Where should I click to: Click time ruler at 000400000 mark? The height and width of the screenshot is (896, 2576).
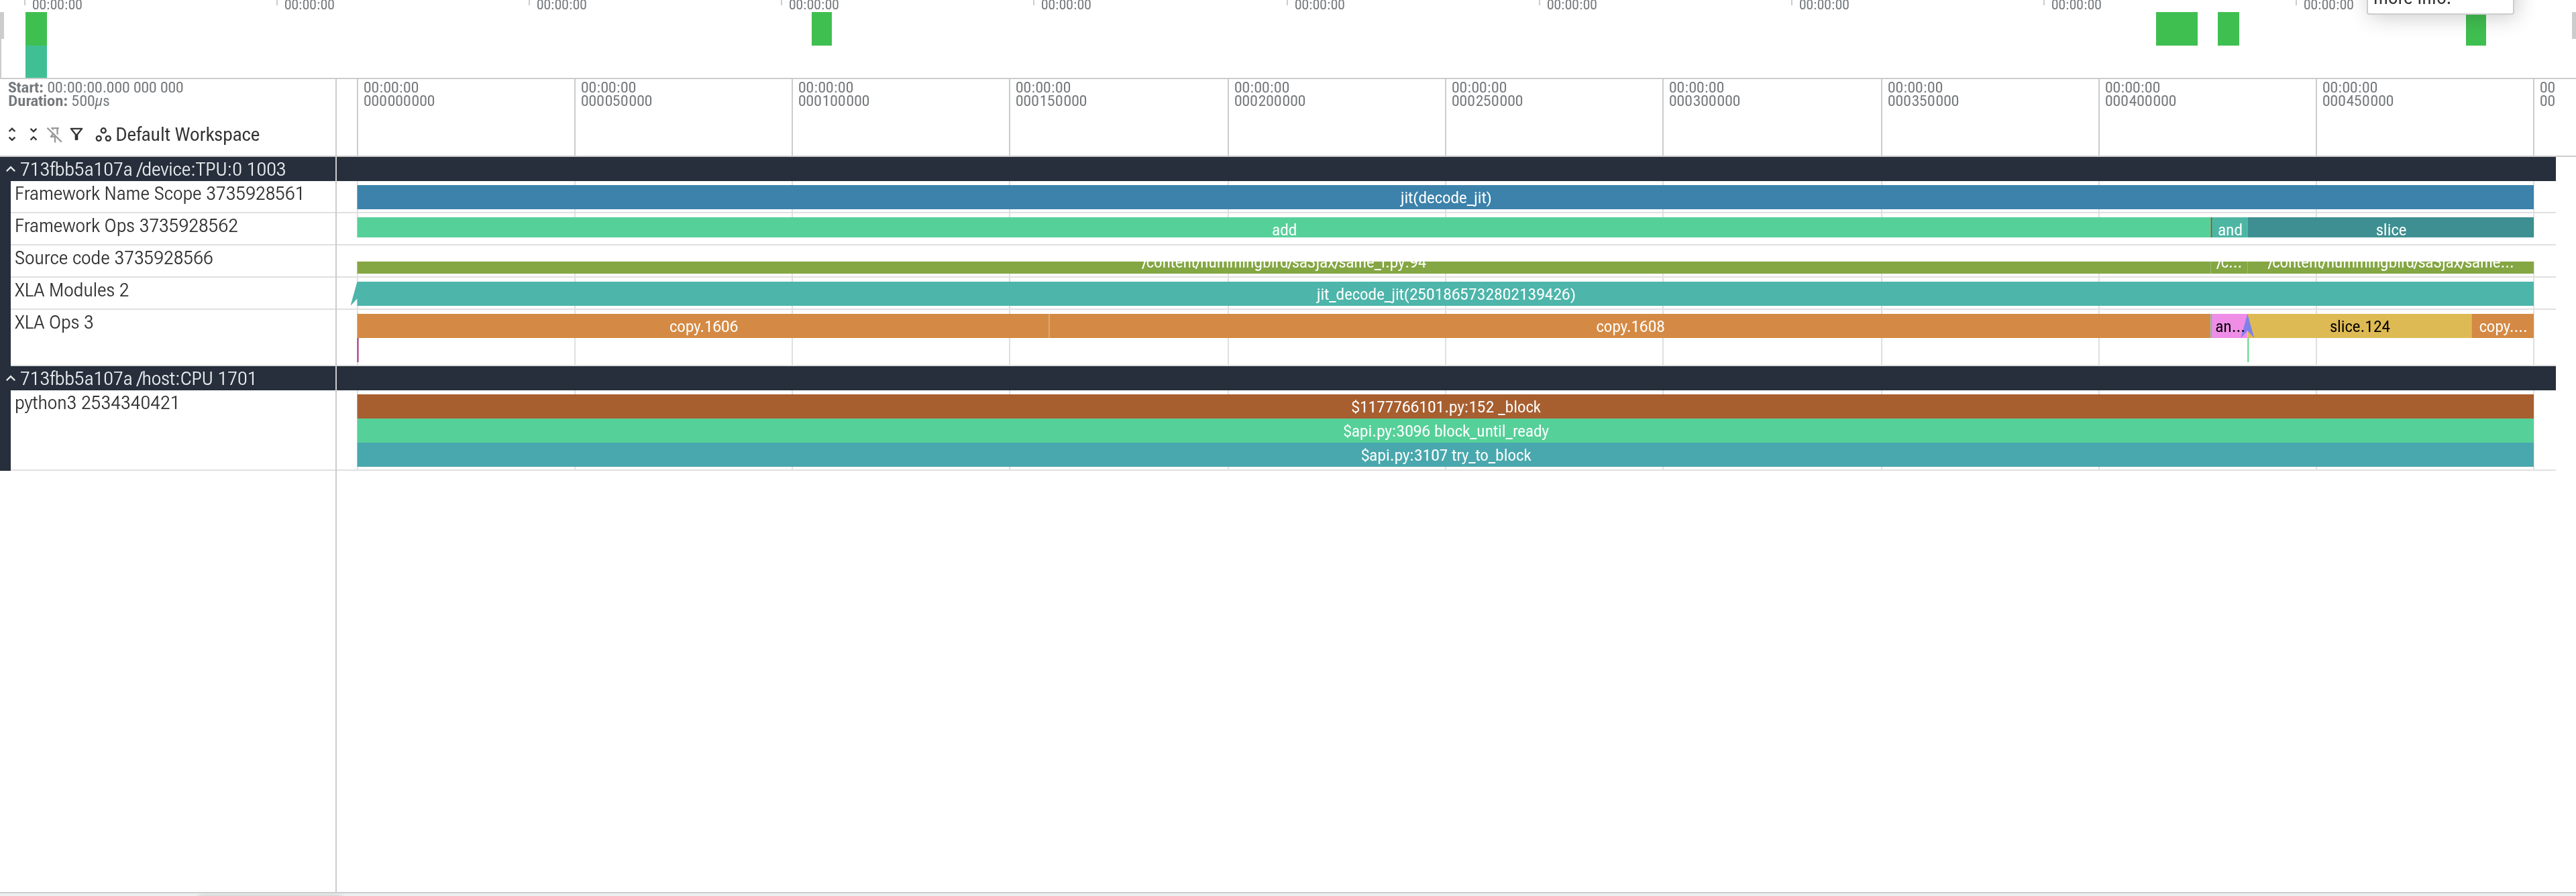[x=2140, y=94]
